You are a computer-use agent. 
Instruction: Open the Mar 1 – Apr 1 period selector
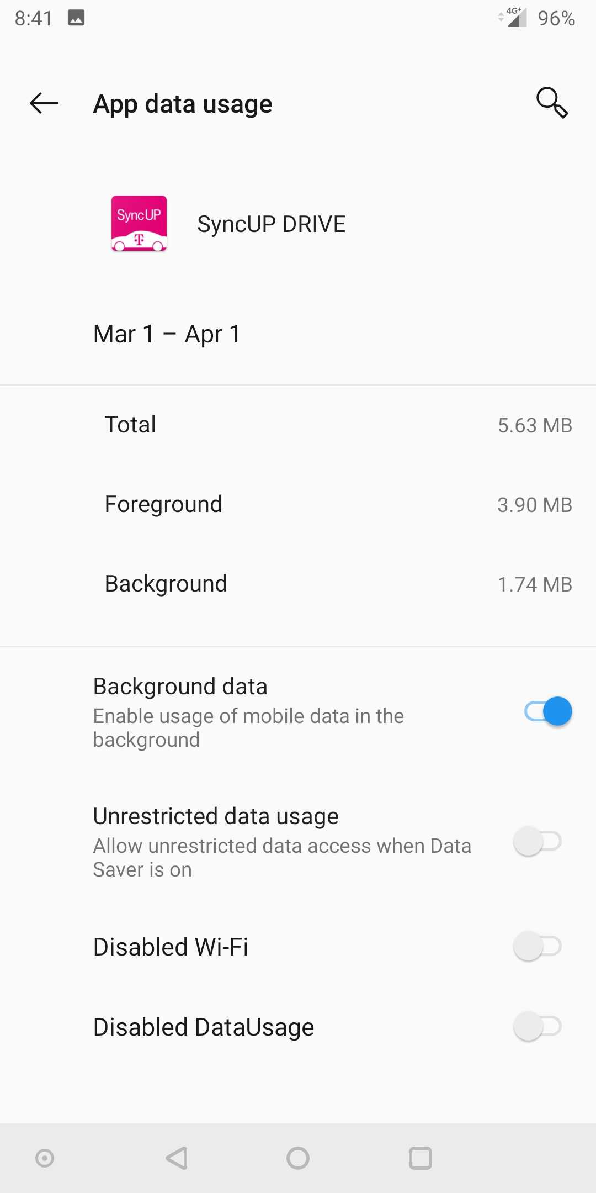click(167, 333)
